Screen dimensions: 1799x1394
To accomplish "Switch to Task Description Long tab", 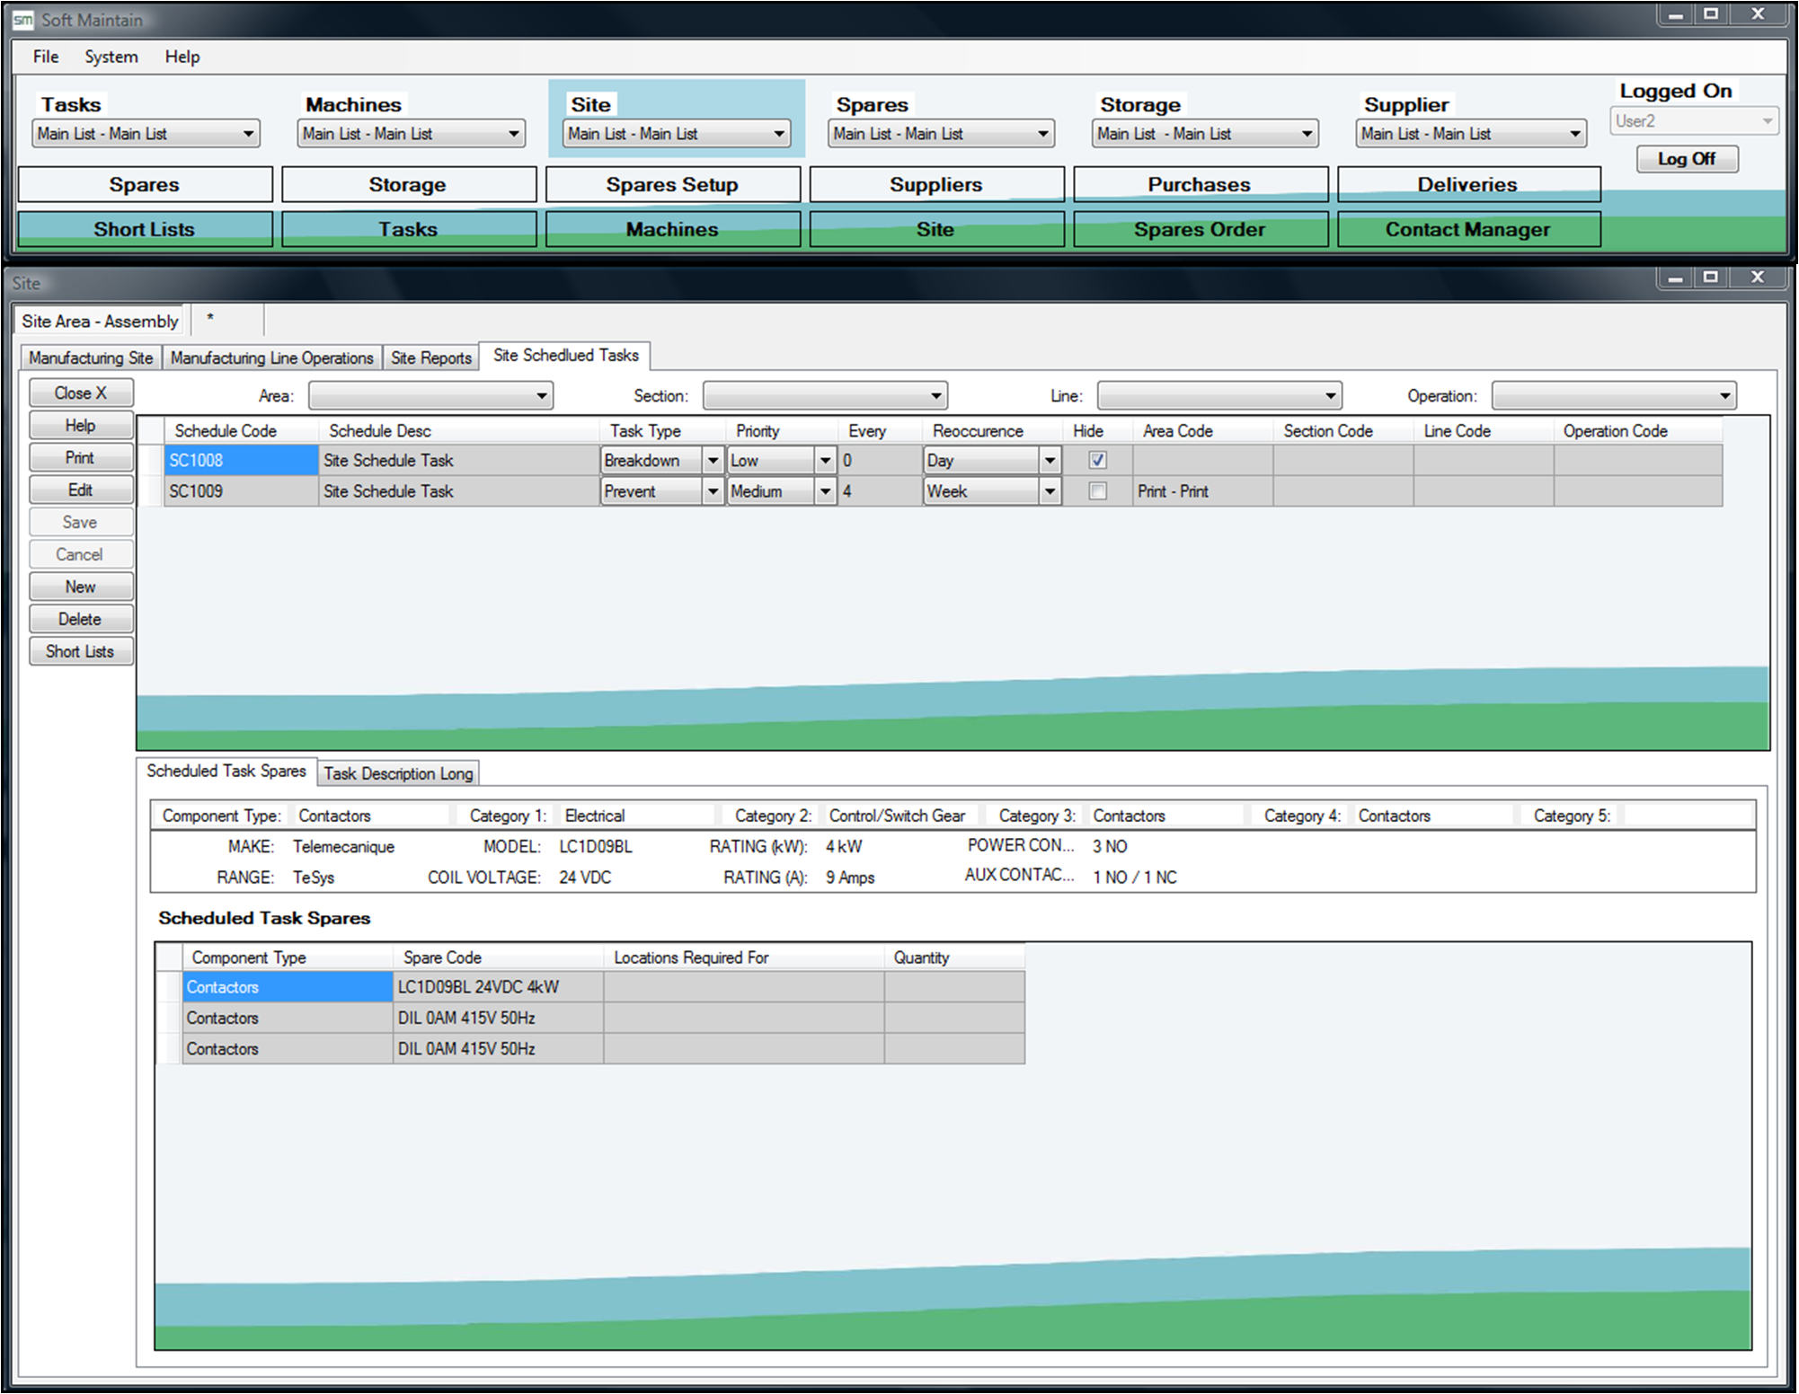I will 398,773.
